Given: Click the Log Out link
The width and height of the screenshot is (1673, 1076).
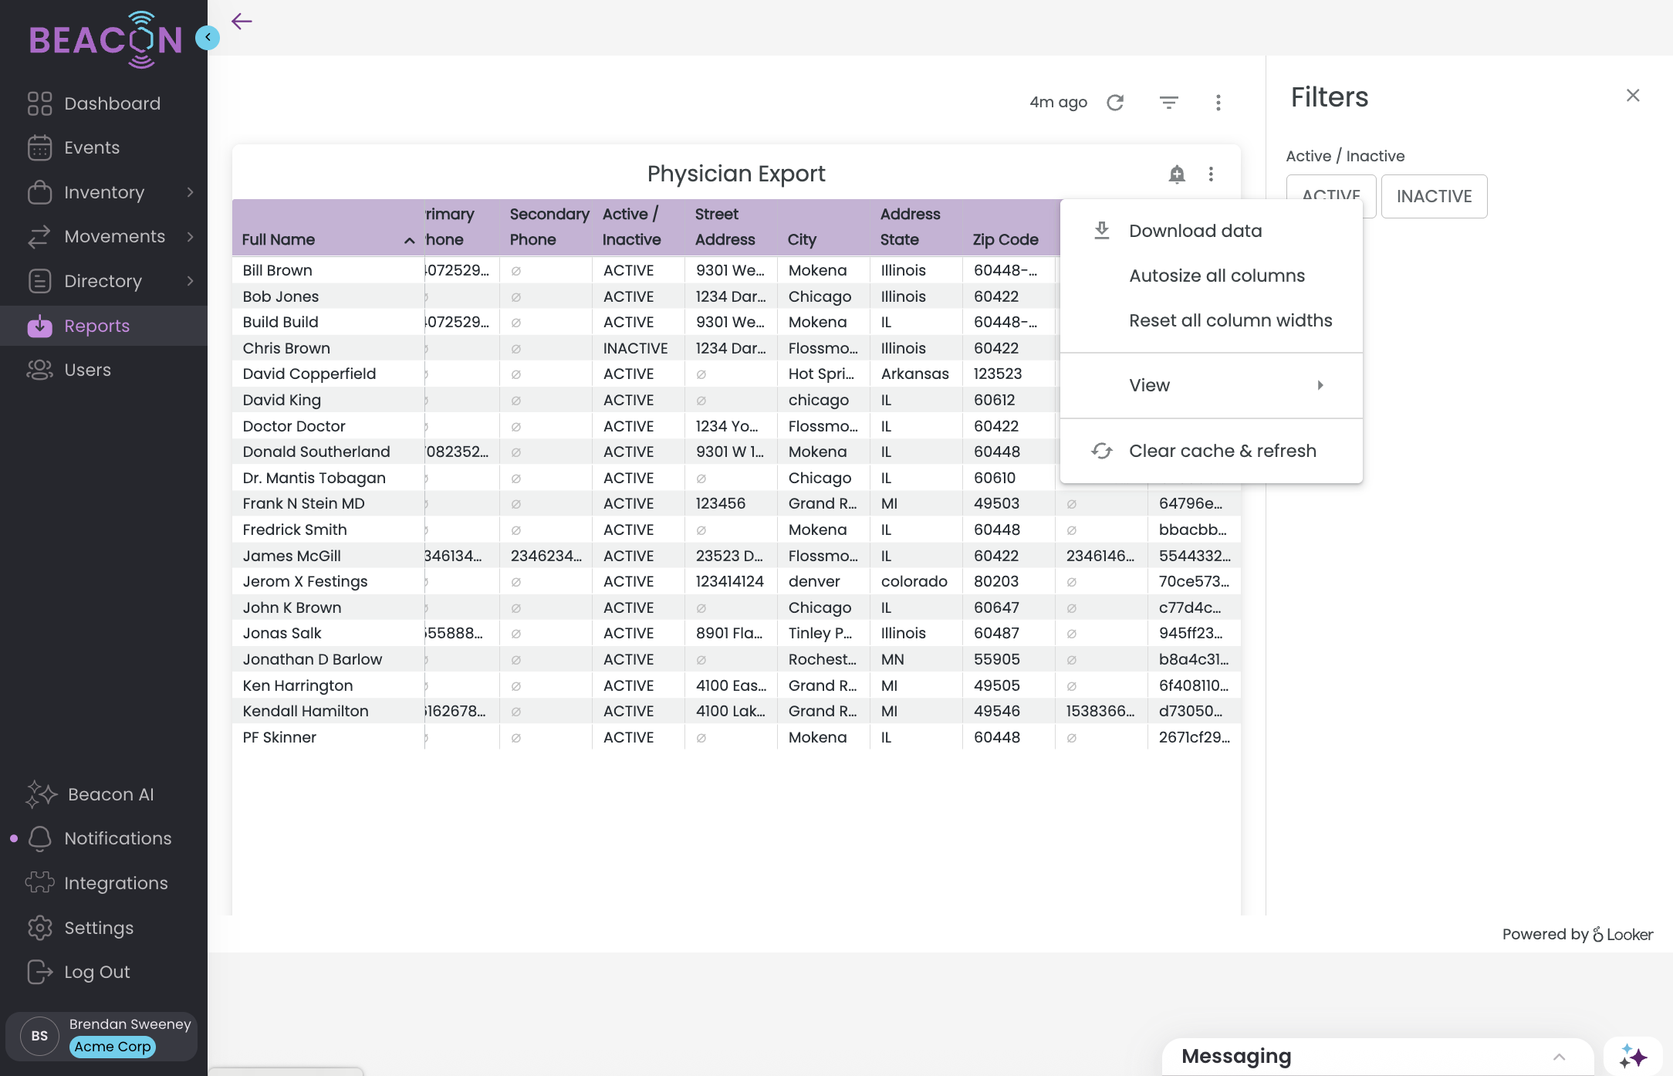Looking at the screenshot, I should click(96, 972).
